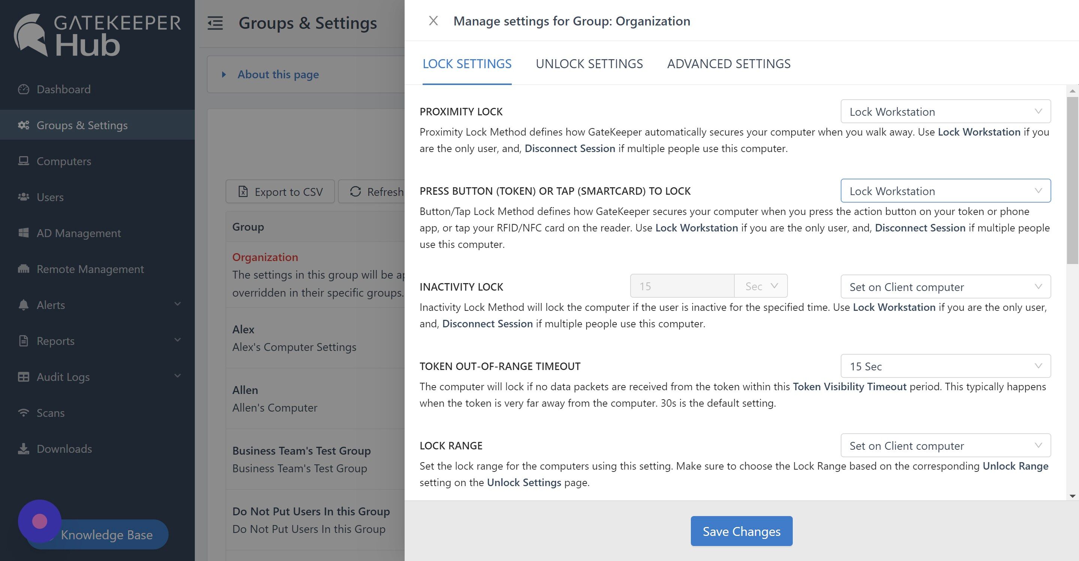
Task: Click the Alerts bell icon
Action: (24, 305)
